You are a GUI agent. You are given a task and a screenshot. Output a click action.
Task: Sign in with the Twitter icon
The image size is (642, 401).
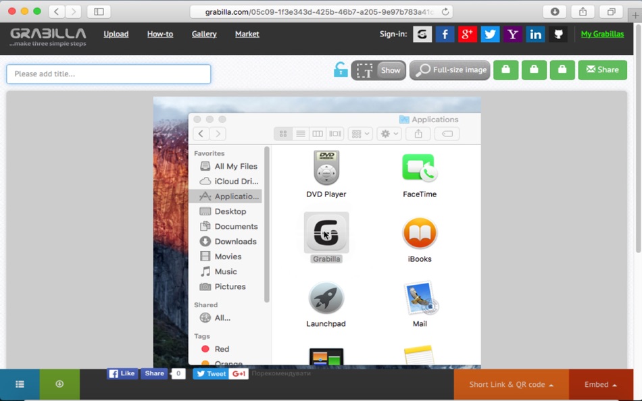point(490,34)
